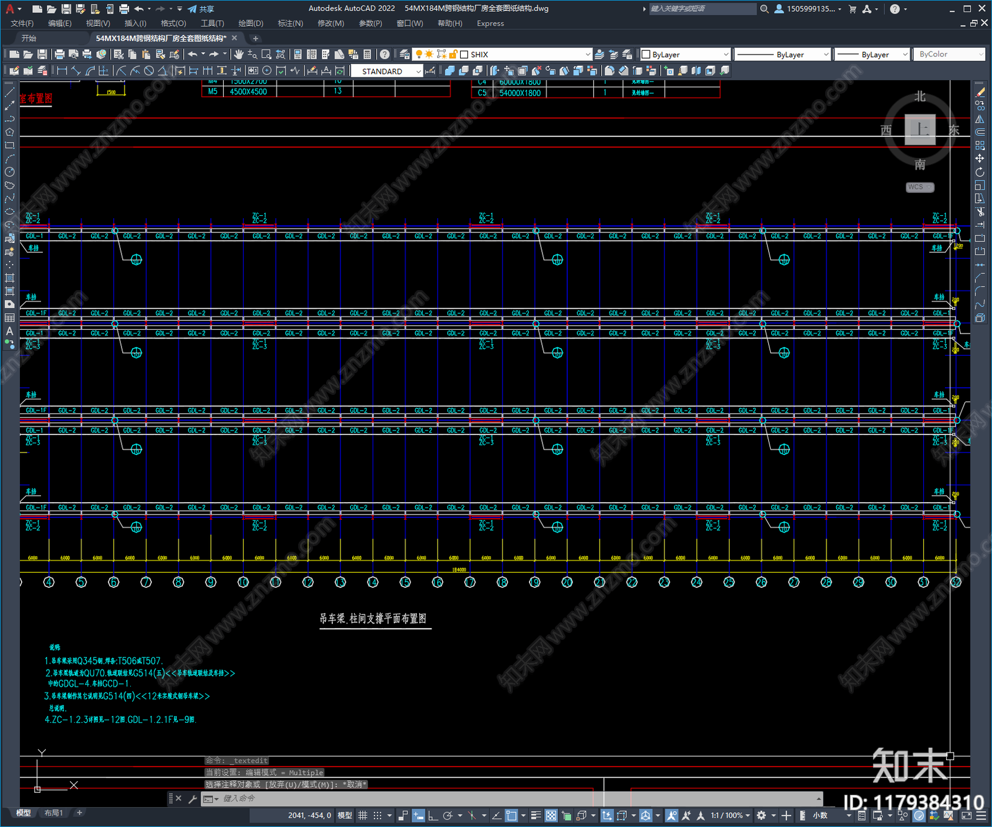Screen dimensions: 992x827
Task: Click the Save icon in standard toolbar
Action: 42,55
